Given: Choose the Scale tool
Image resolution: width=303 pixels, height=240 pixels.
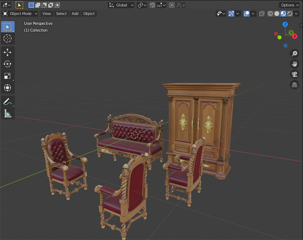Looking at the screenshot, I should (x=8, y=76).
